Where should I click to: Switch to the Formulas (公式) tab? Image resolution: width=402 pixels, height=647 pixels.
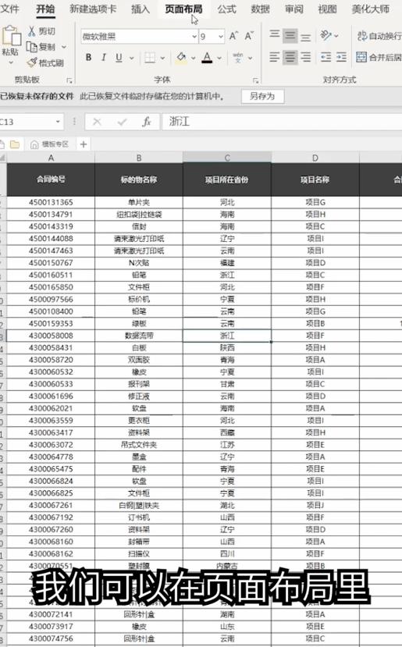pyautogui.click(x=226, y=9)
